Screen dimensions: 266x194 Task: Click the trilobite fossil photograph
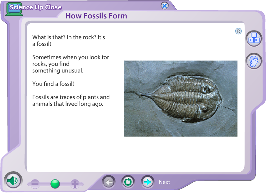point(181,98)
